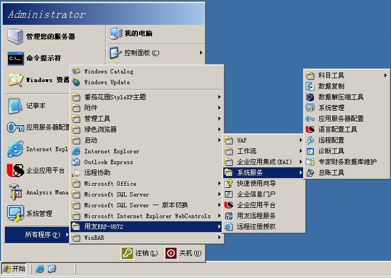Expand WinRAR programs folder
This screenshot has width=391, height=278.
(x=147, y=238)
